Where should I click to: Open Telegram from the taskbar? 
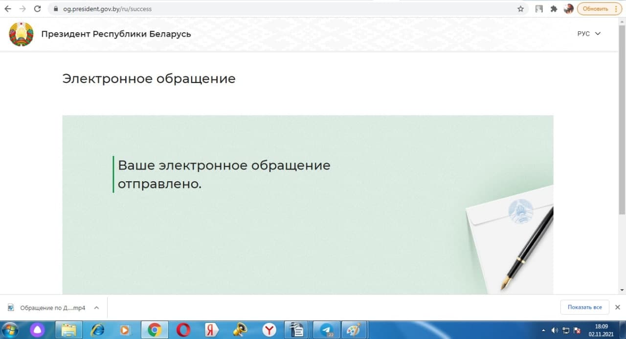pyautogui.click(x=327, y=330)
